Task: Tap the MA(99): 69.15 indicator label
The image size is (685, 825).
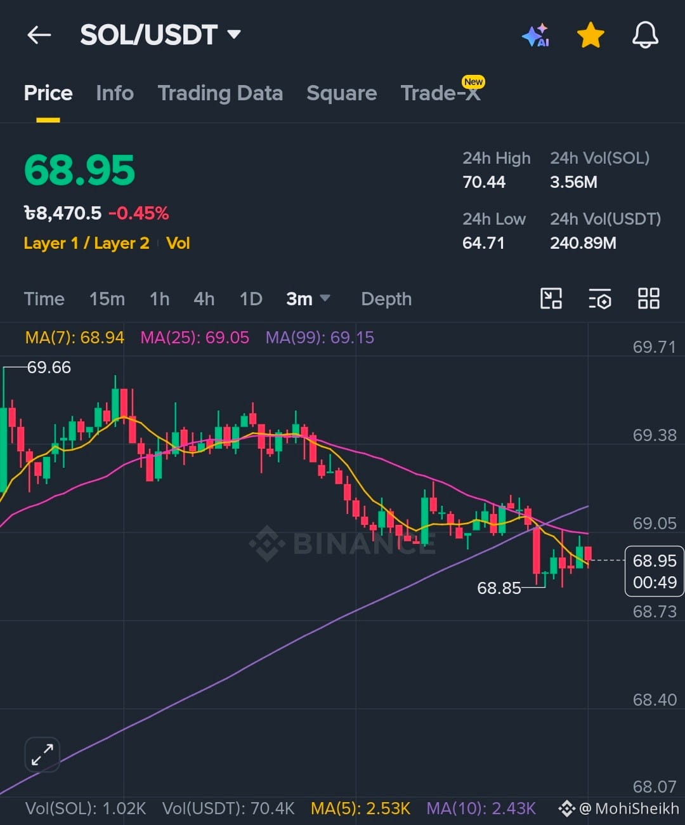Action: (320, 338)
